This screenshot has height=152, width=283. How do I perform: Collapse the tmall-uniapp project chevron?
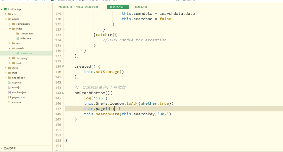2,9
